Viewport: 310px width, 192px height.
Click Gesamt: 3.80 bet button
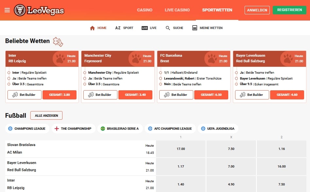click(x=60, y=95)
